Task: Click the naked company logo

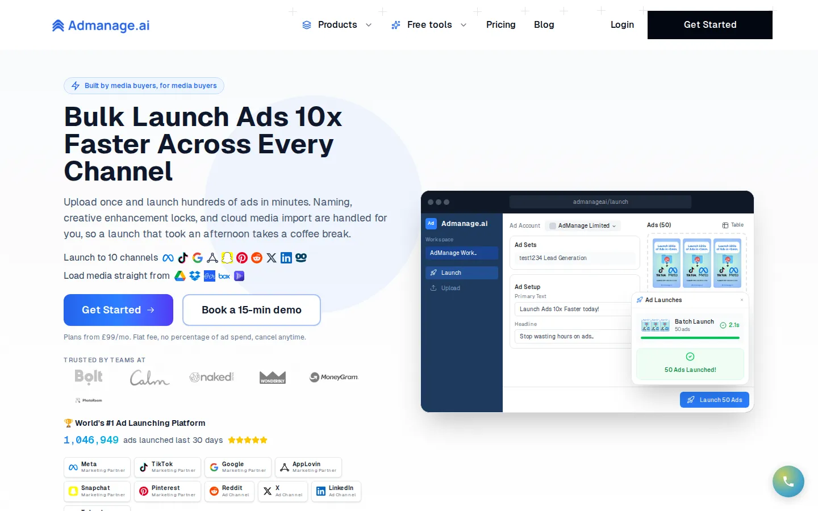Action: [211, 377]
